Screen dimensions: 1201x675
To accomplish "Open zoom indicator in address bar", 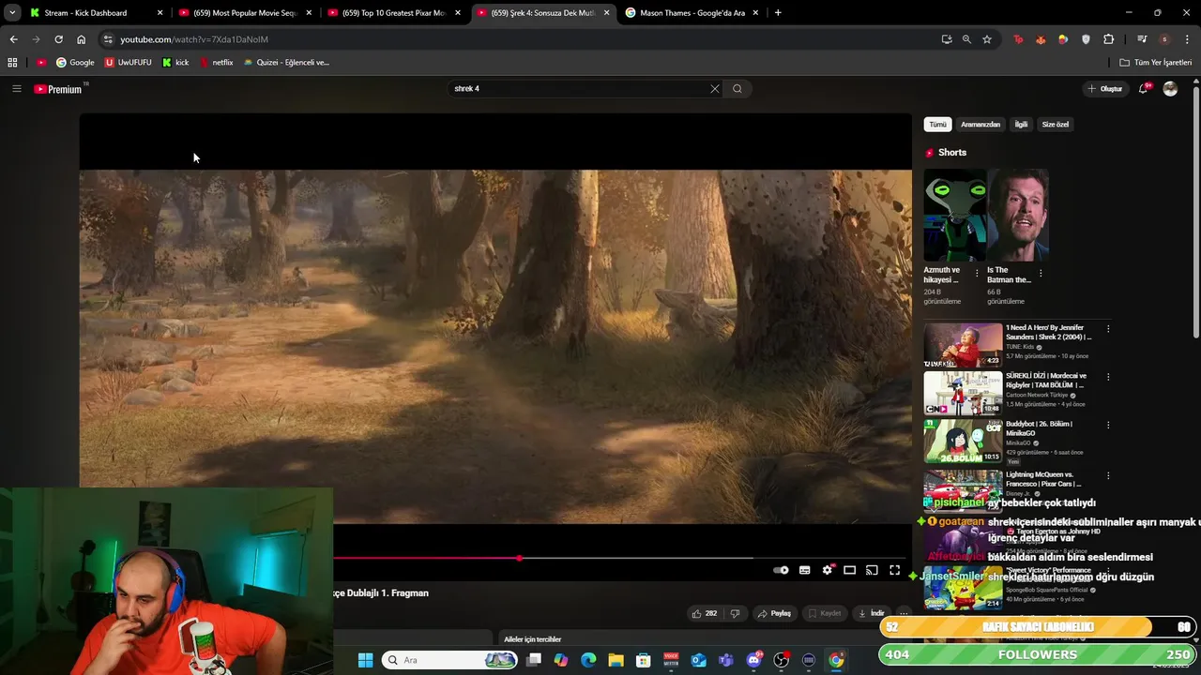I will [966, 39].
